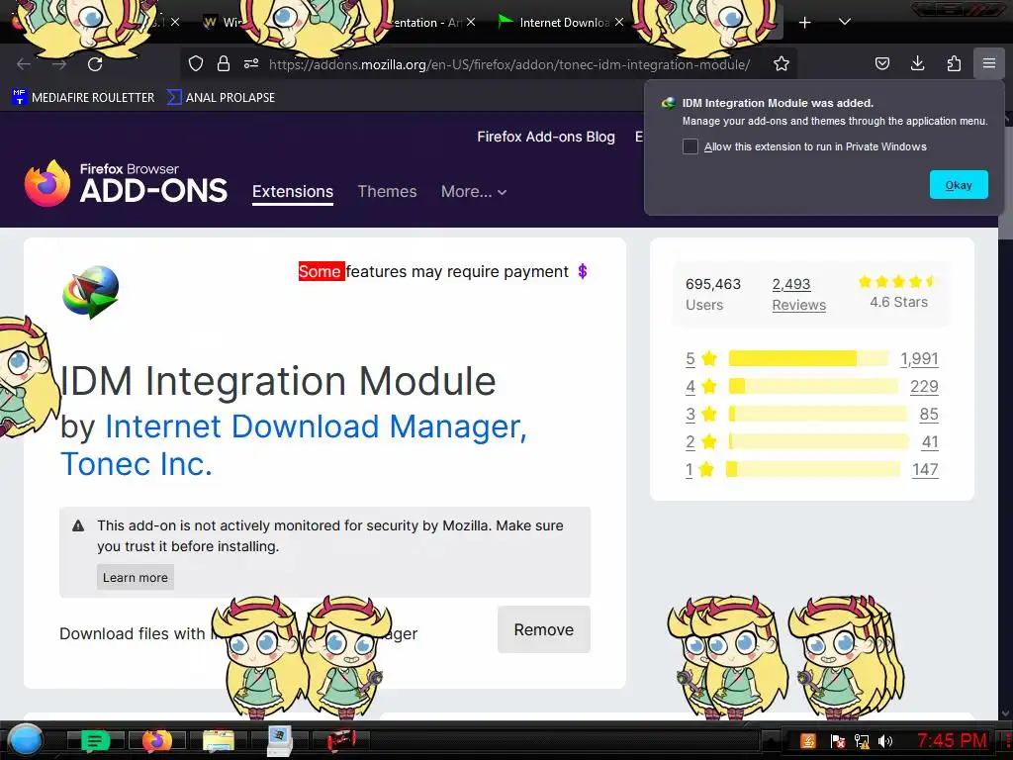1013x760 pixels.
Task: Remove the IDM Integration Module extension
Action: [x=544, y=629]
